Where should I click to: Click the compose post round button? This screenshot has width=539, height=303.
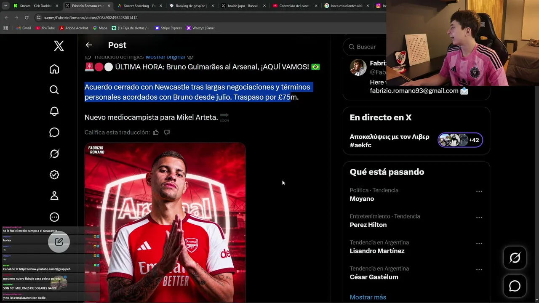click(59, 242)
